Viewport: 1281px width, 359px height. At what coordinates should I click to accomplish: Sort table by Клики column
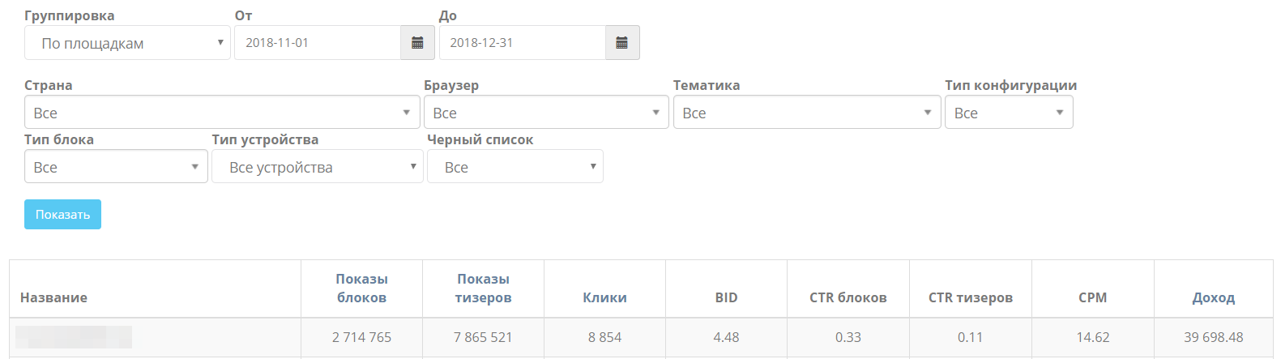pos(604,297)
